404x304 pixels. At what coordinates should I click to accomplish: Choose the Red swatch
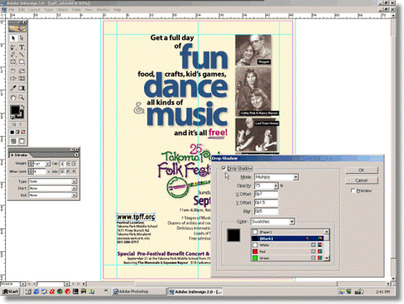(x=288, y=251)
